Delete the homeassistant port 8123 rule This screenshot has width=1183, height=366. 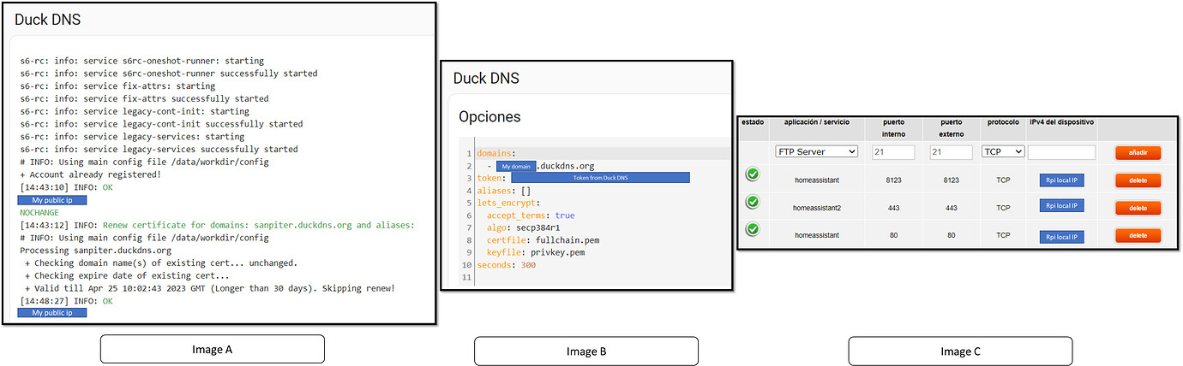pos(1138,180)
